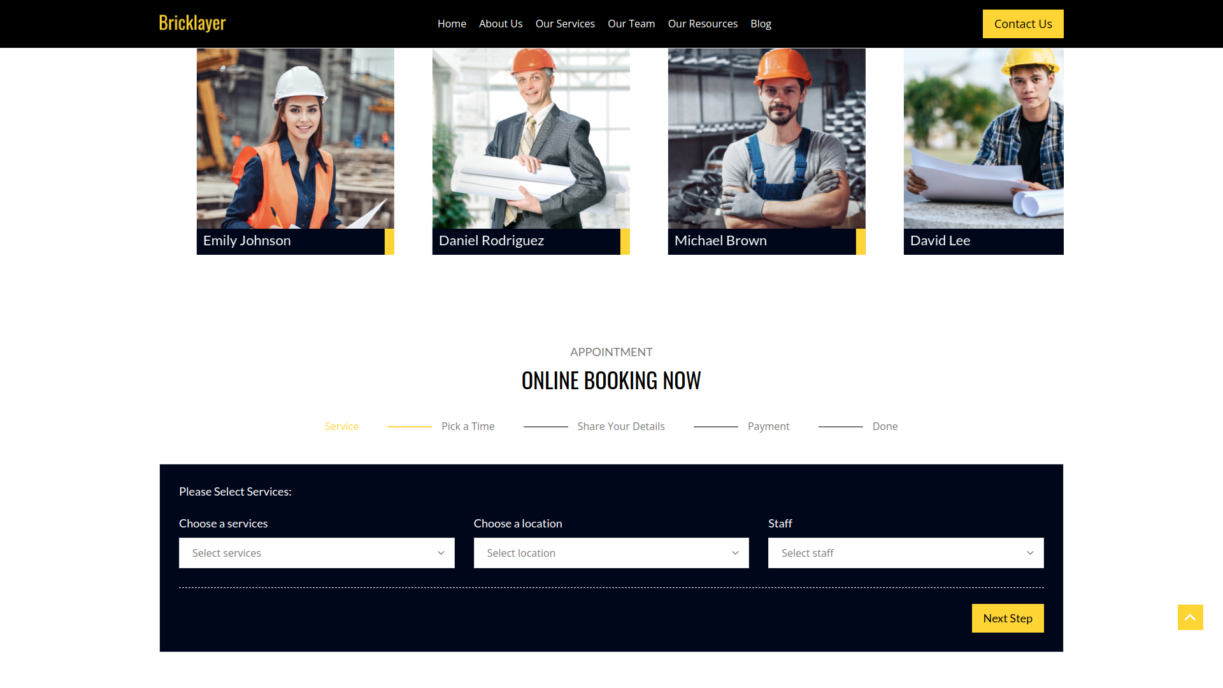
Task: Open Daniel Rodriguez's team photo
Action: [531, 138]
